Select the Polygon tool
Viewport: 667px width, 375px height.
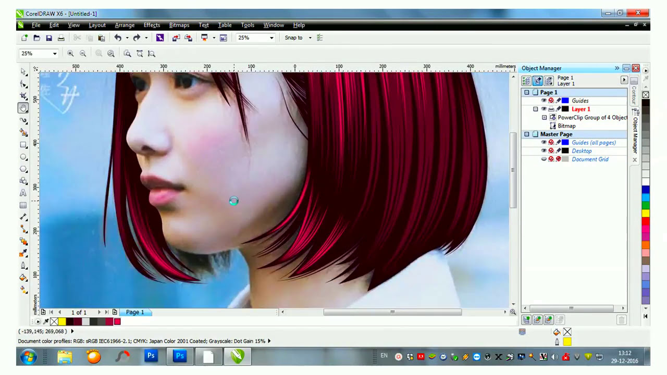click(x=23, y=169)
